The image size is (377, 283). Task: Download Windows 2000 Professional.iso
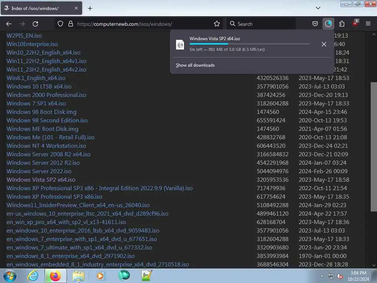click(46, 95)
